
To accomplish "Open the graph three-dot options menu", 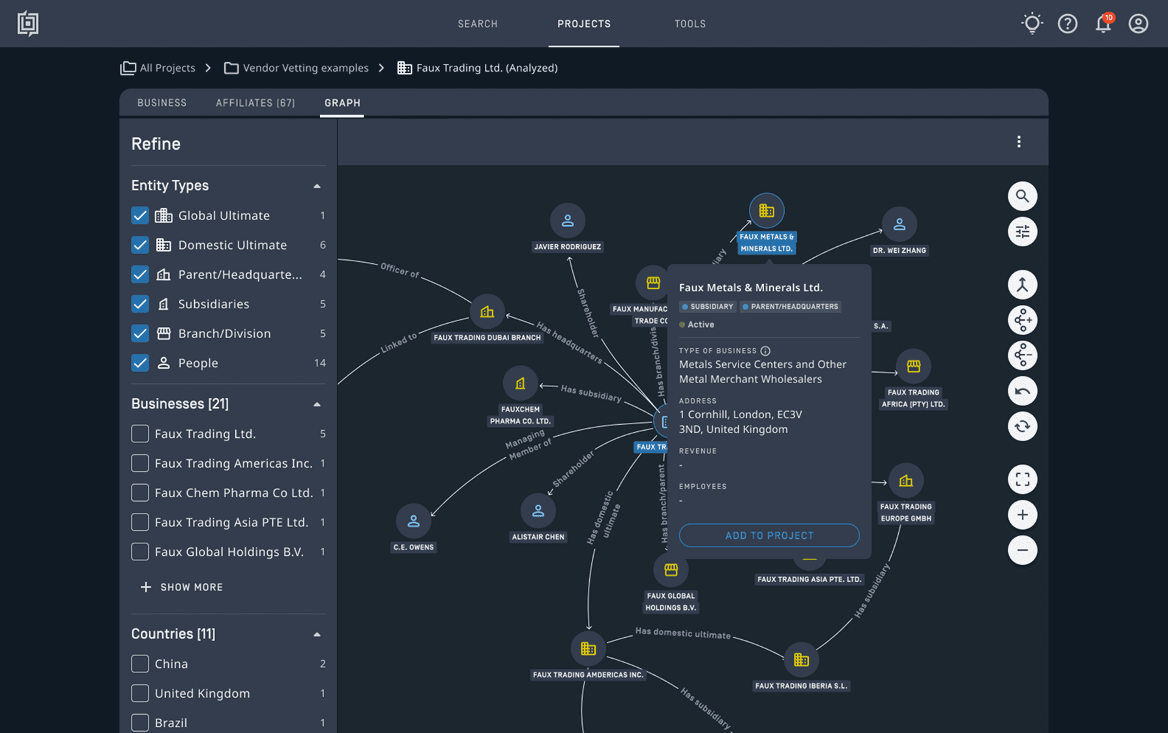I will (x=1019, y=142).
